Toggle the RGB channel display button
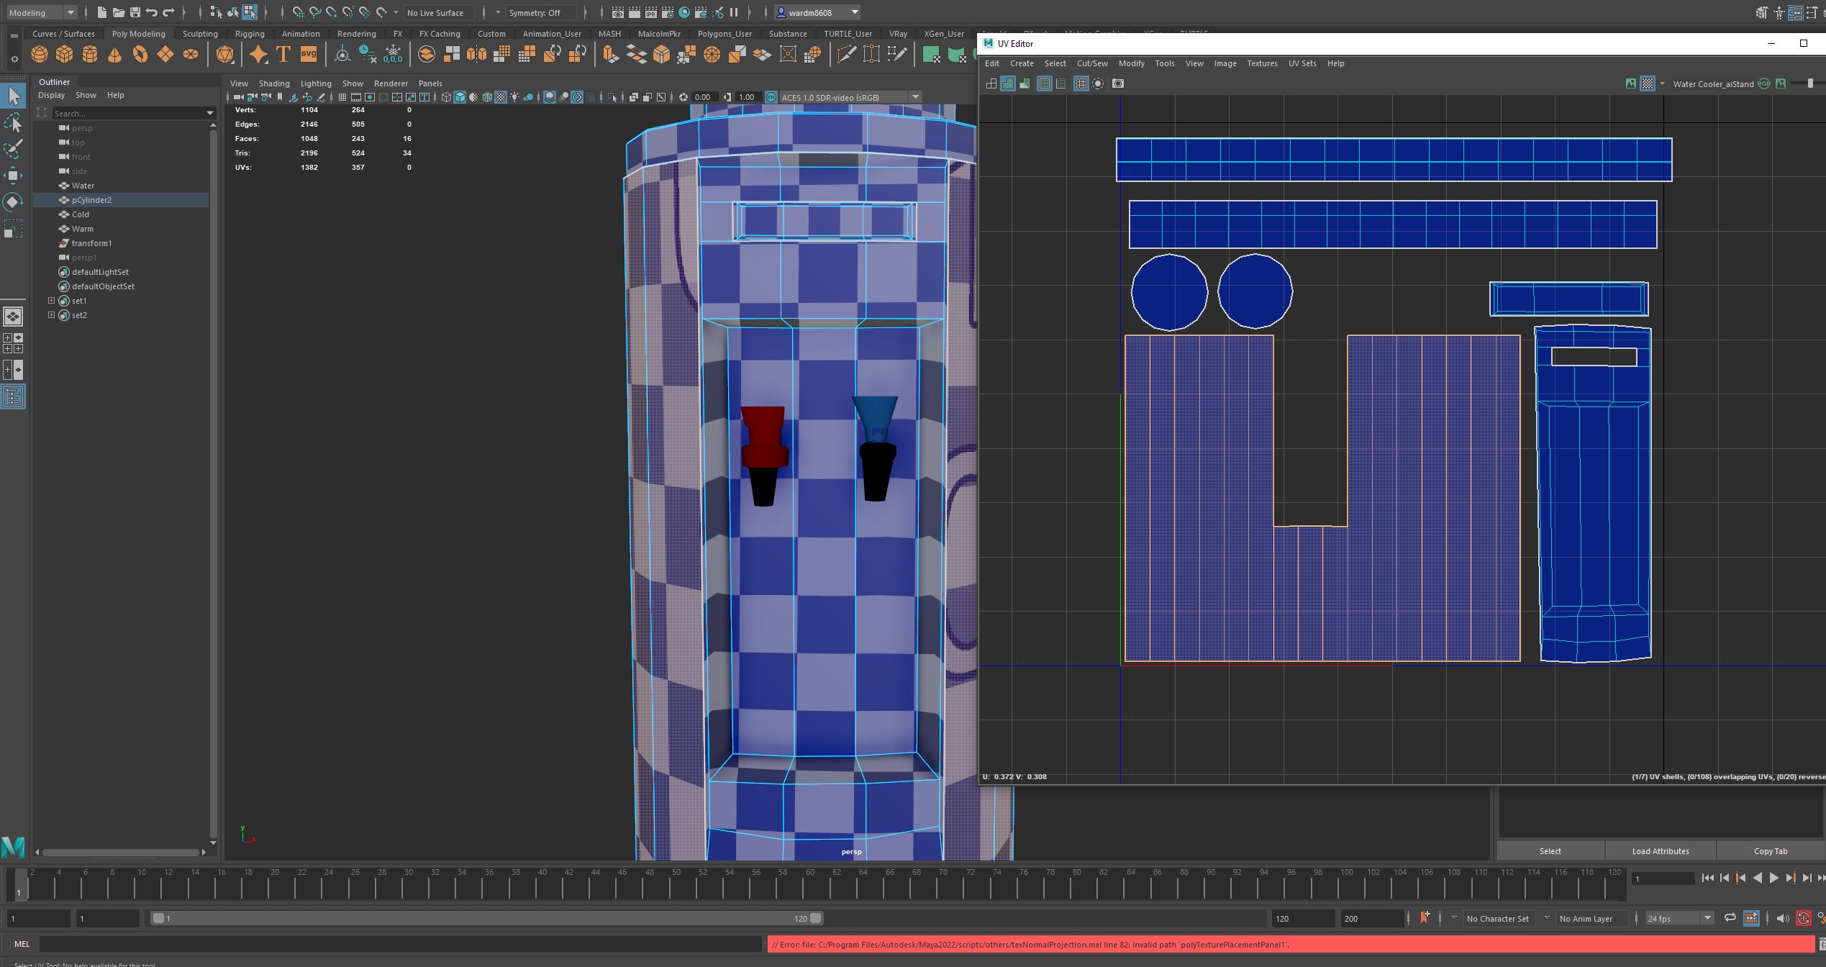Viewport: 1826px width, 967px height. click(x=1764, y=84)
